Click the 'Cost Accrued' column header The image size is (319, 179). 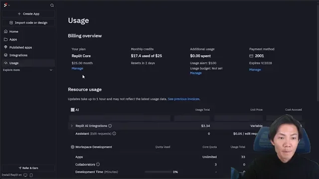coord(294,110)
